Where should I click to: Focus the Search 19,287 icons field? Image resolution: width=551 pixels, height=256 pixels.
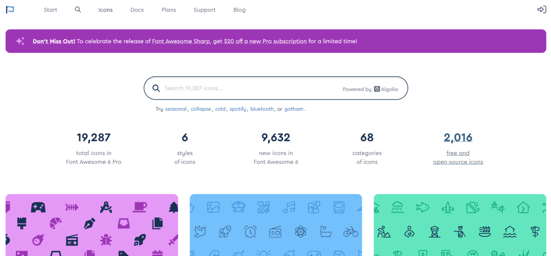point(275,88)
